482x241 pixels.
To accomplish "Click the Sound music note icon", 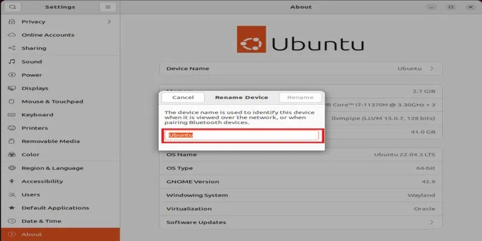I will [11, 61].
